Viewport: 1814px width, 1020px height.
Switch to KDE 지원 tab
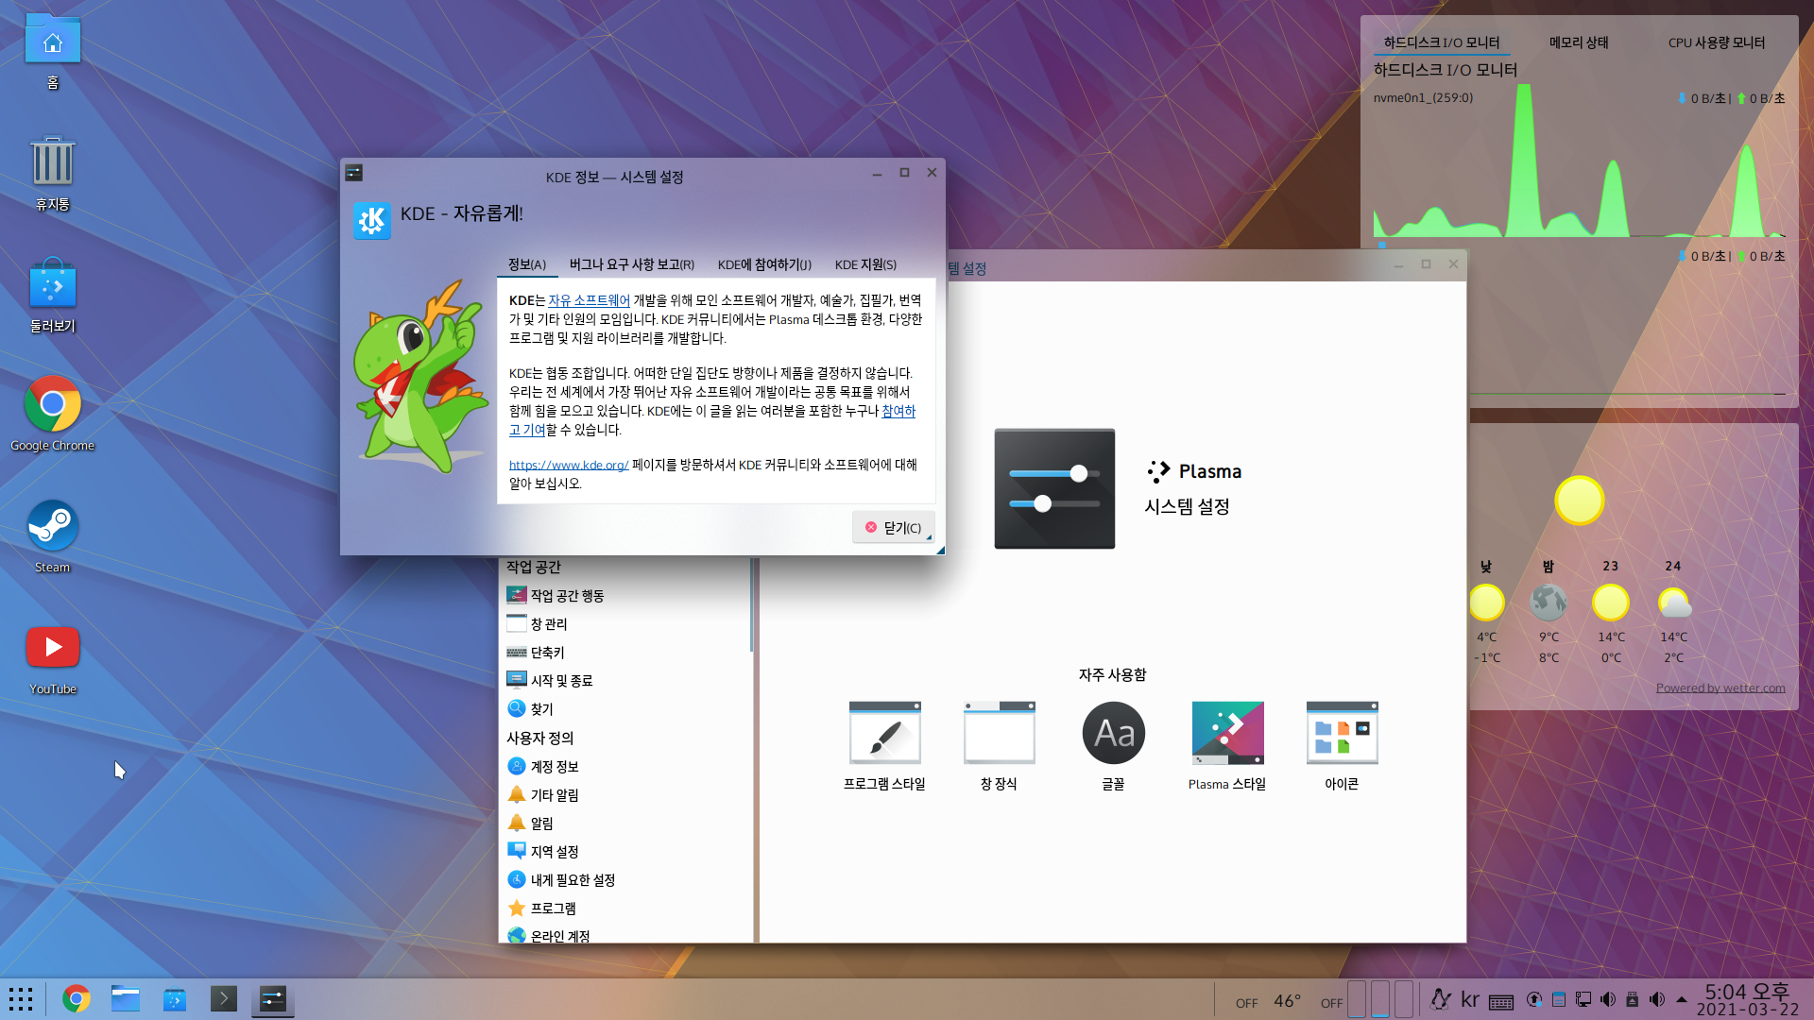pyautogui.click(x=865, y=264)
